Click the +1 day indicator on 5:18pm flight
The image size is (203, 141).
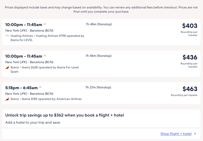[40, 87]
